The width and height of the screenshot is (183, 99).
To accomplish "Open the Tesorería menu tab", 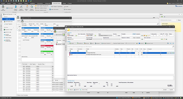I will pyautogui.click(x=20, y=3).
